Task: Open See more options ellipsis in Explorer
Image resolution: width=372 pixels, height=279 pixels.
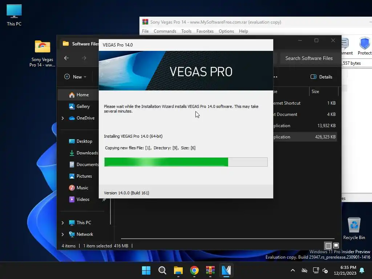Action: click(x=275, y=77)
